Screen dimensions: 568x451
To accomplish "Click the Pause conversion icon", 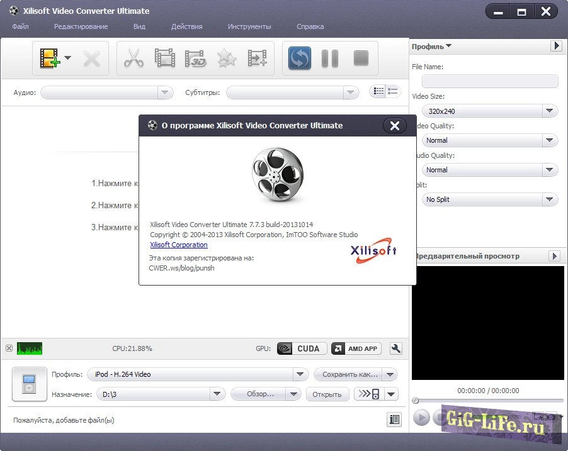I will [x=330, y=58].
